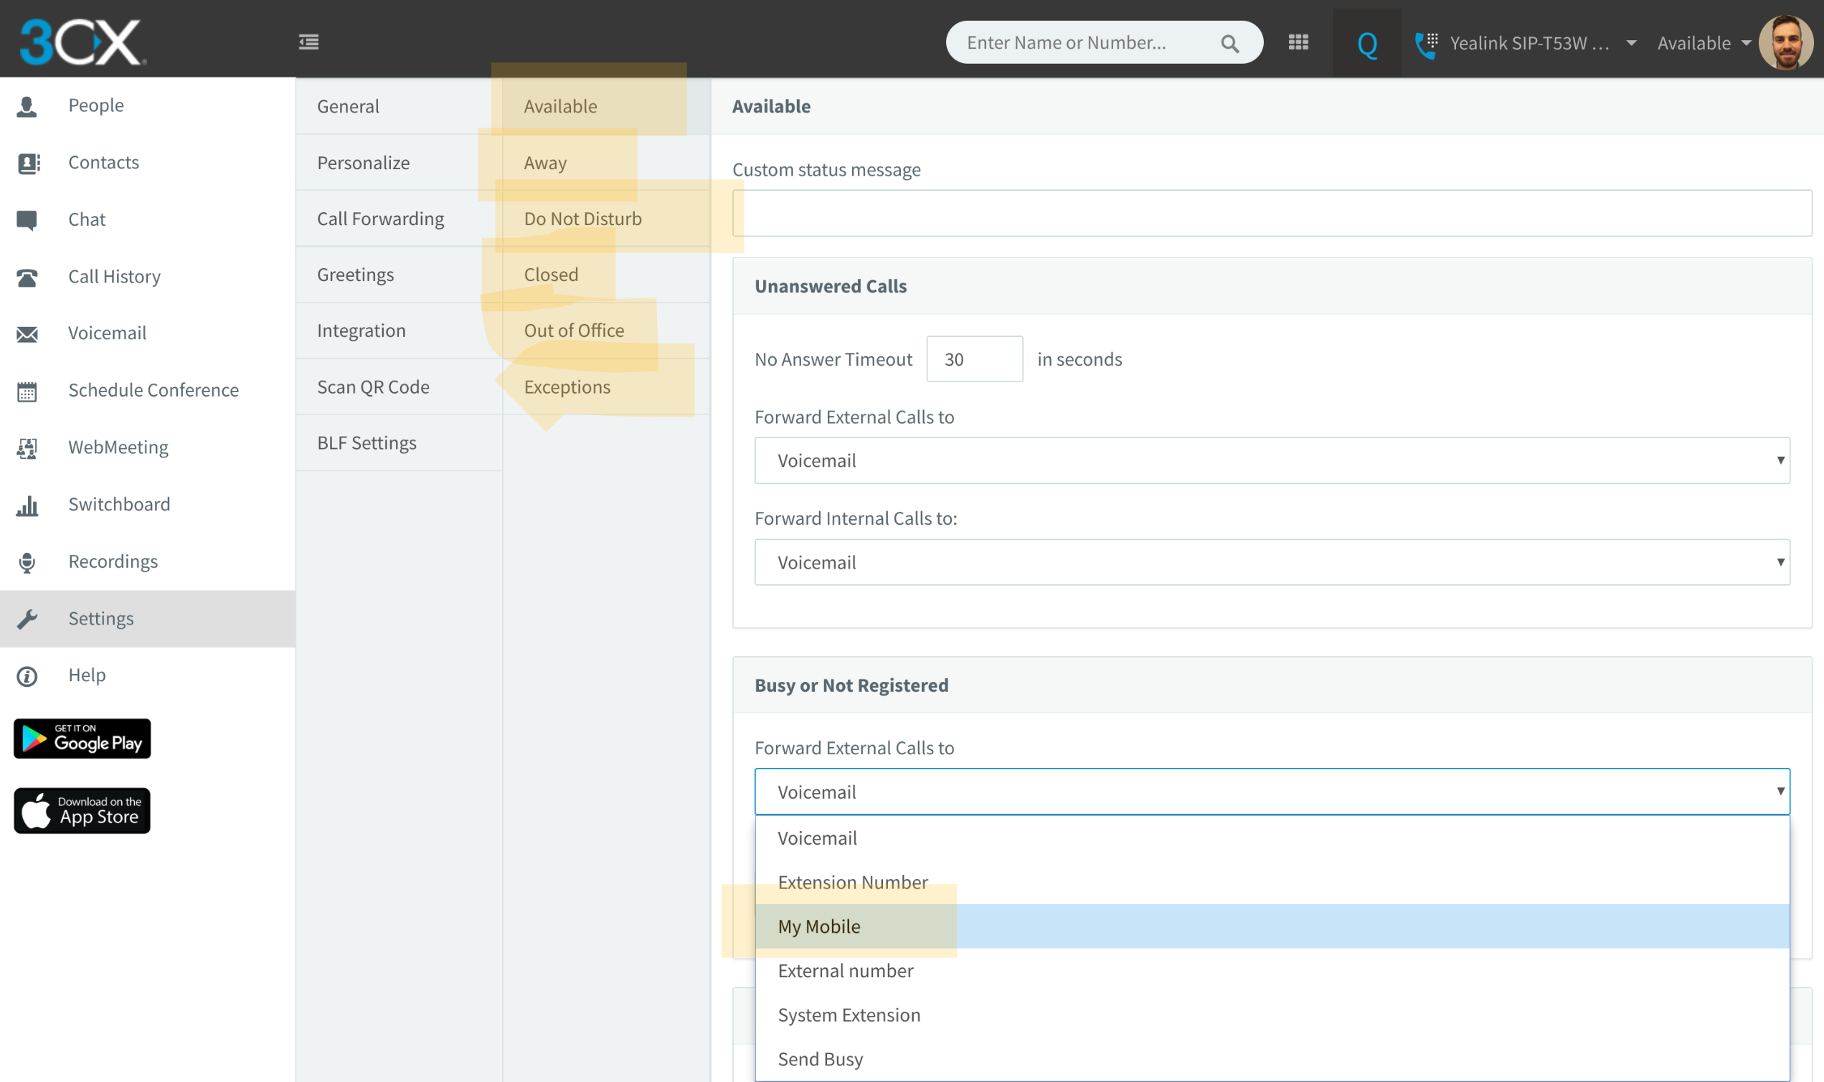Image resolution: width=1824 pixels, height=1082 pixels.
Task: Focus the custom status message field
Action: pyautogui.click(x=1272, y=214)
